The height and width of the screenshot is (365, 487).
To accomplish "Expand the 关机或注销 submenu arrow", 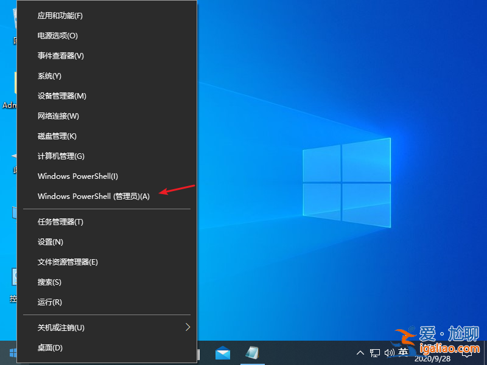I will [188, 327].
